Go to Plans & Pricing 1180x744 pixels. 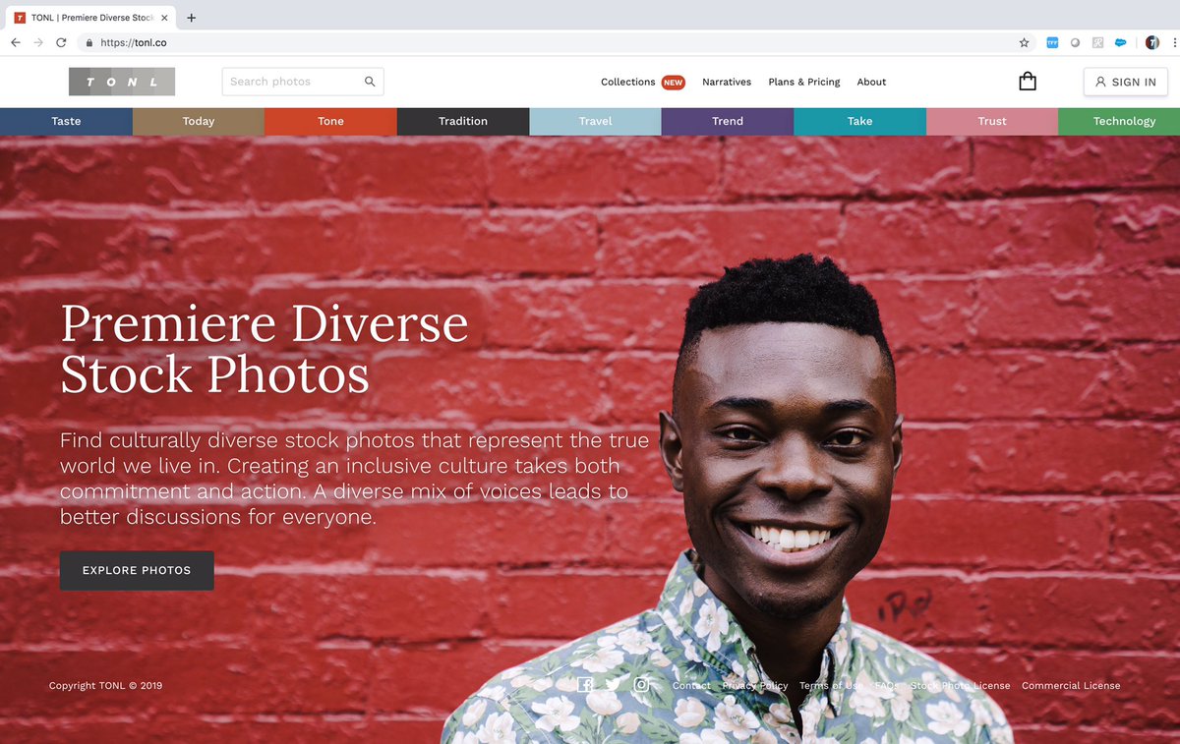click(x=804, y=82)
